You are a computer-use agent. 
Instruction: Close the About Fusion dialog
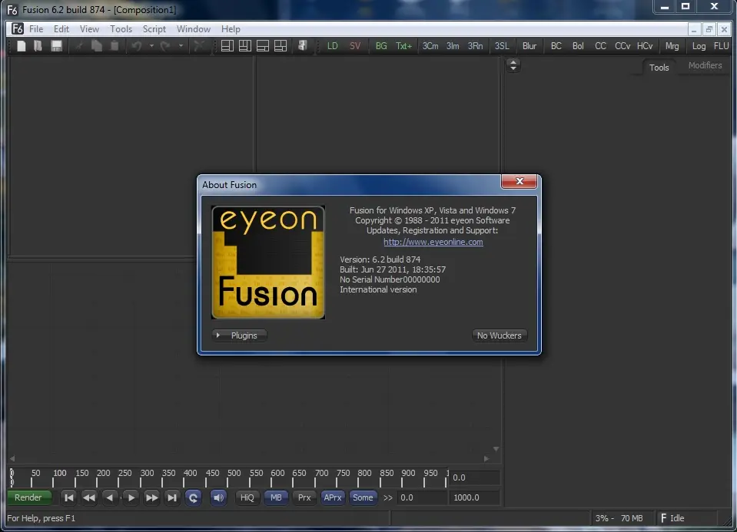[520, 181]
